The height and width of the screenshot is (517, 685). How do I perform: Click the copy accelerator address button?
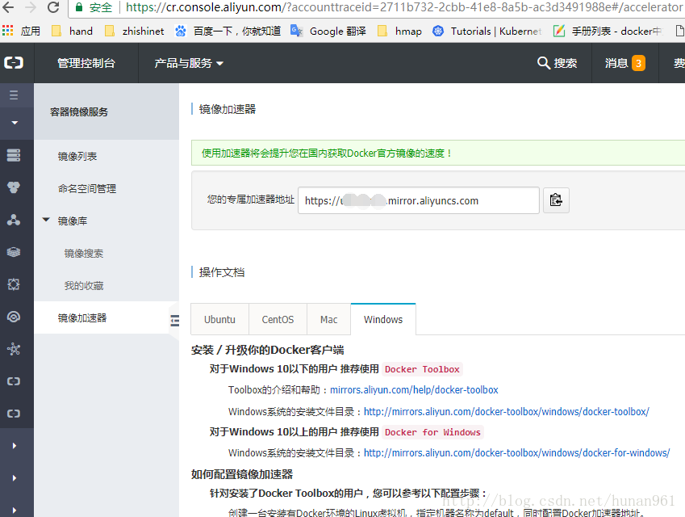(x=556, y=200)
